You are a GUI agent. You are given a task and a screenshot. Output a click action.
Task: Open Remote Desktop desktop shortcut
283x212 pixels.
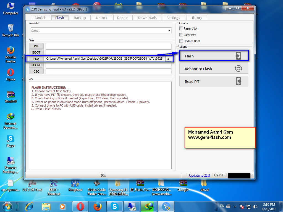click(x=11, y=165)
